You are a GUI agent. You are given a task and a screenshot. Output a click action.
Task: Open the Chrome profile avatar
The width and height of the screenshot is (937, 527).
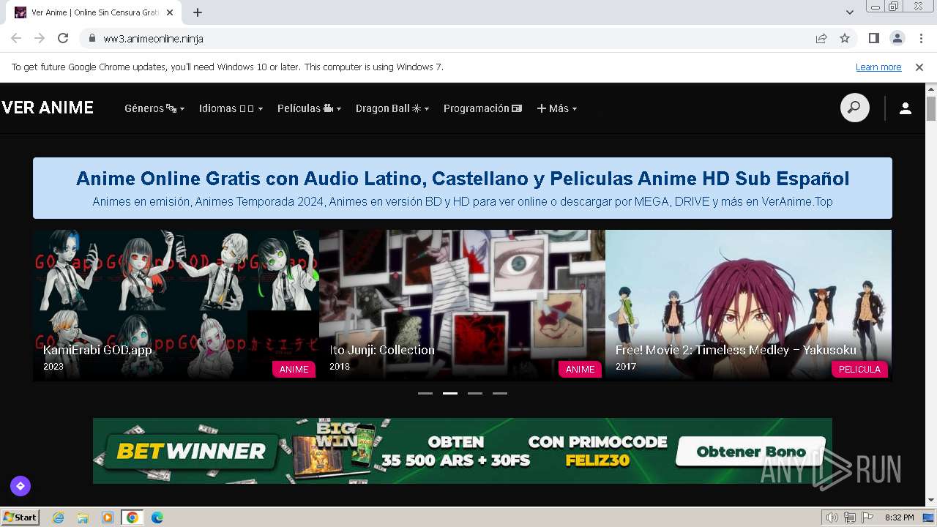coord(897,38)
